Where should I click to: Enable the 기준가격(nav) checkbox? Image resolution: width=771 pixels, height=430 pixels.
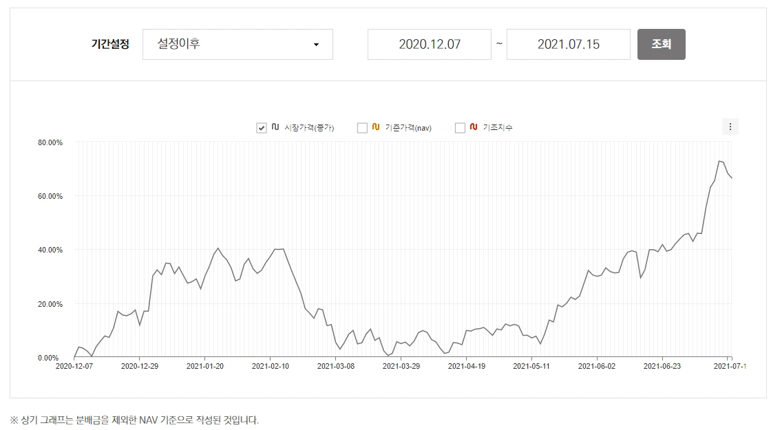pyautogui.click(x=361, y=127)
